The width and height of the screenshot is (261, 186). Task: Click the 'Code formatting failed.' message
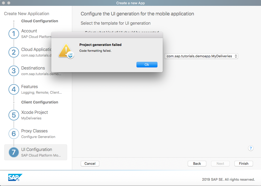[x=95, y=51]
